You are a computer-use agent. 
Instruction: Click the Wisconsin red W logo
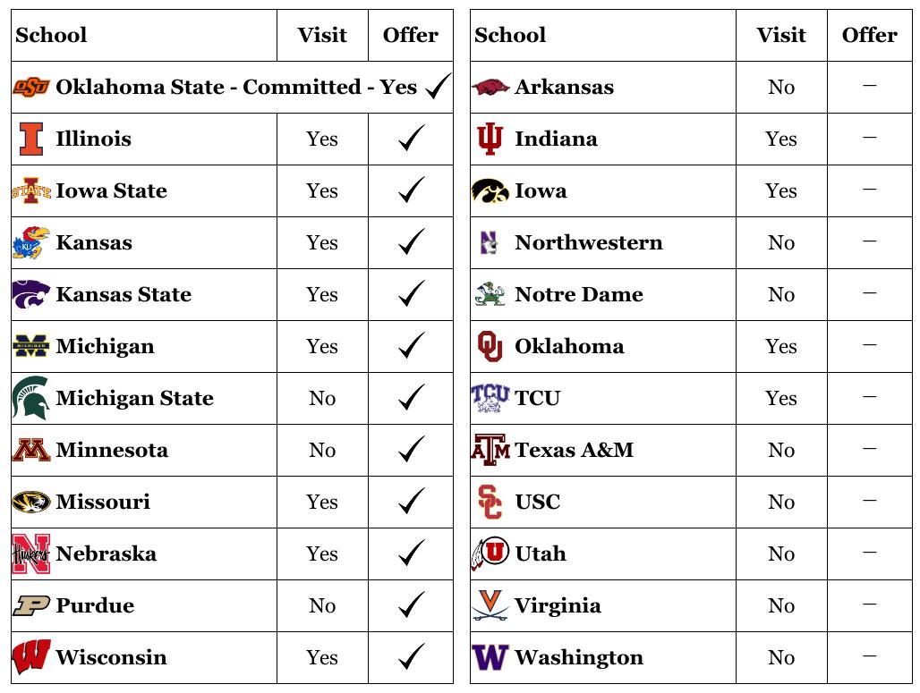coord(31,657)
